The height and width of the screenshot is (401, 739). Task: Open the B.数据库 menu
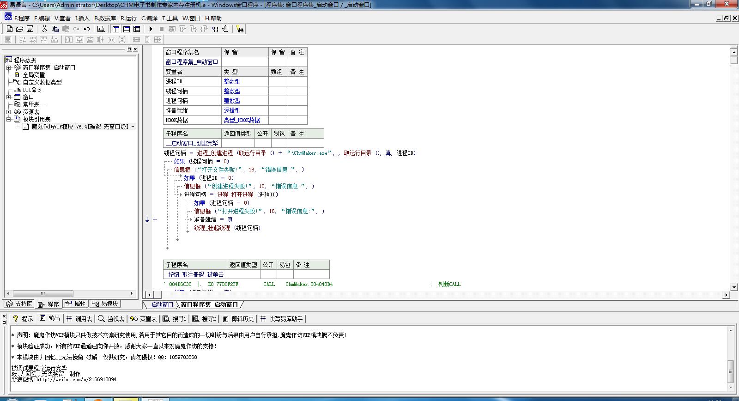coord(105,18)
